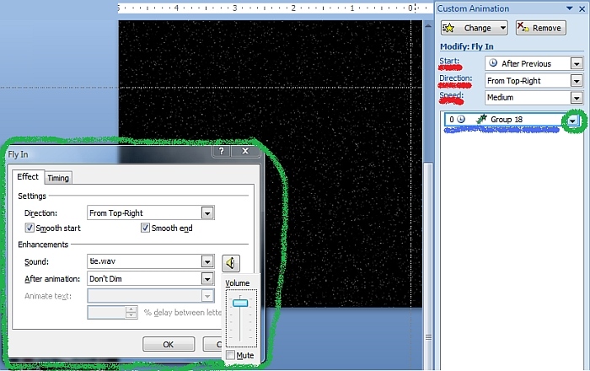
Task: Click the clock icon beside Group 18
Action: pyautogui.click(x=461, y=120)
